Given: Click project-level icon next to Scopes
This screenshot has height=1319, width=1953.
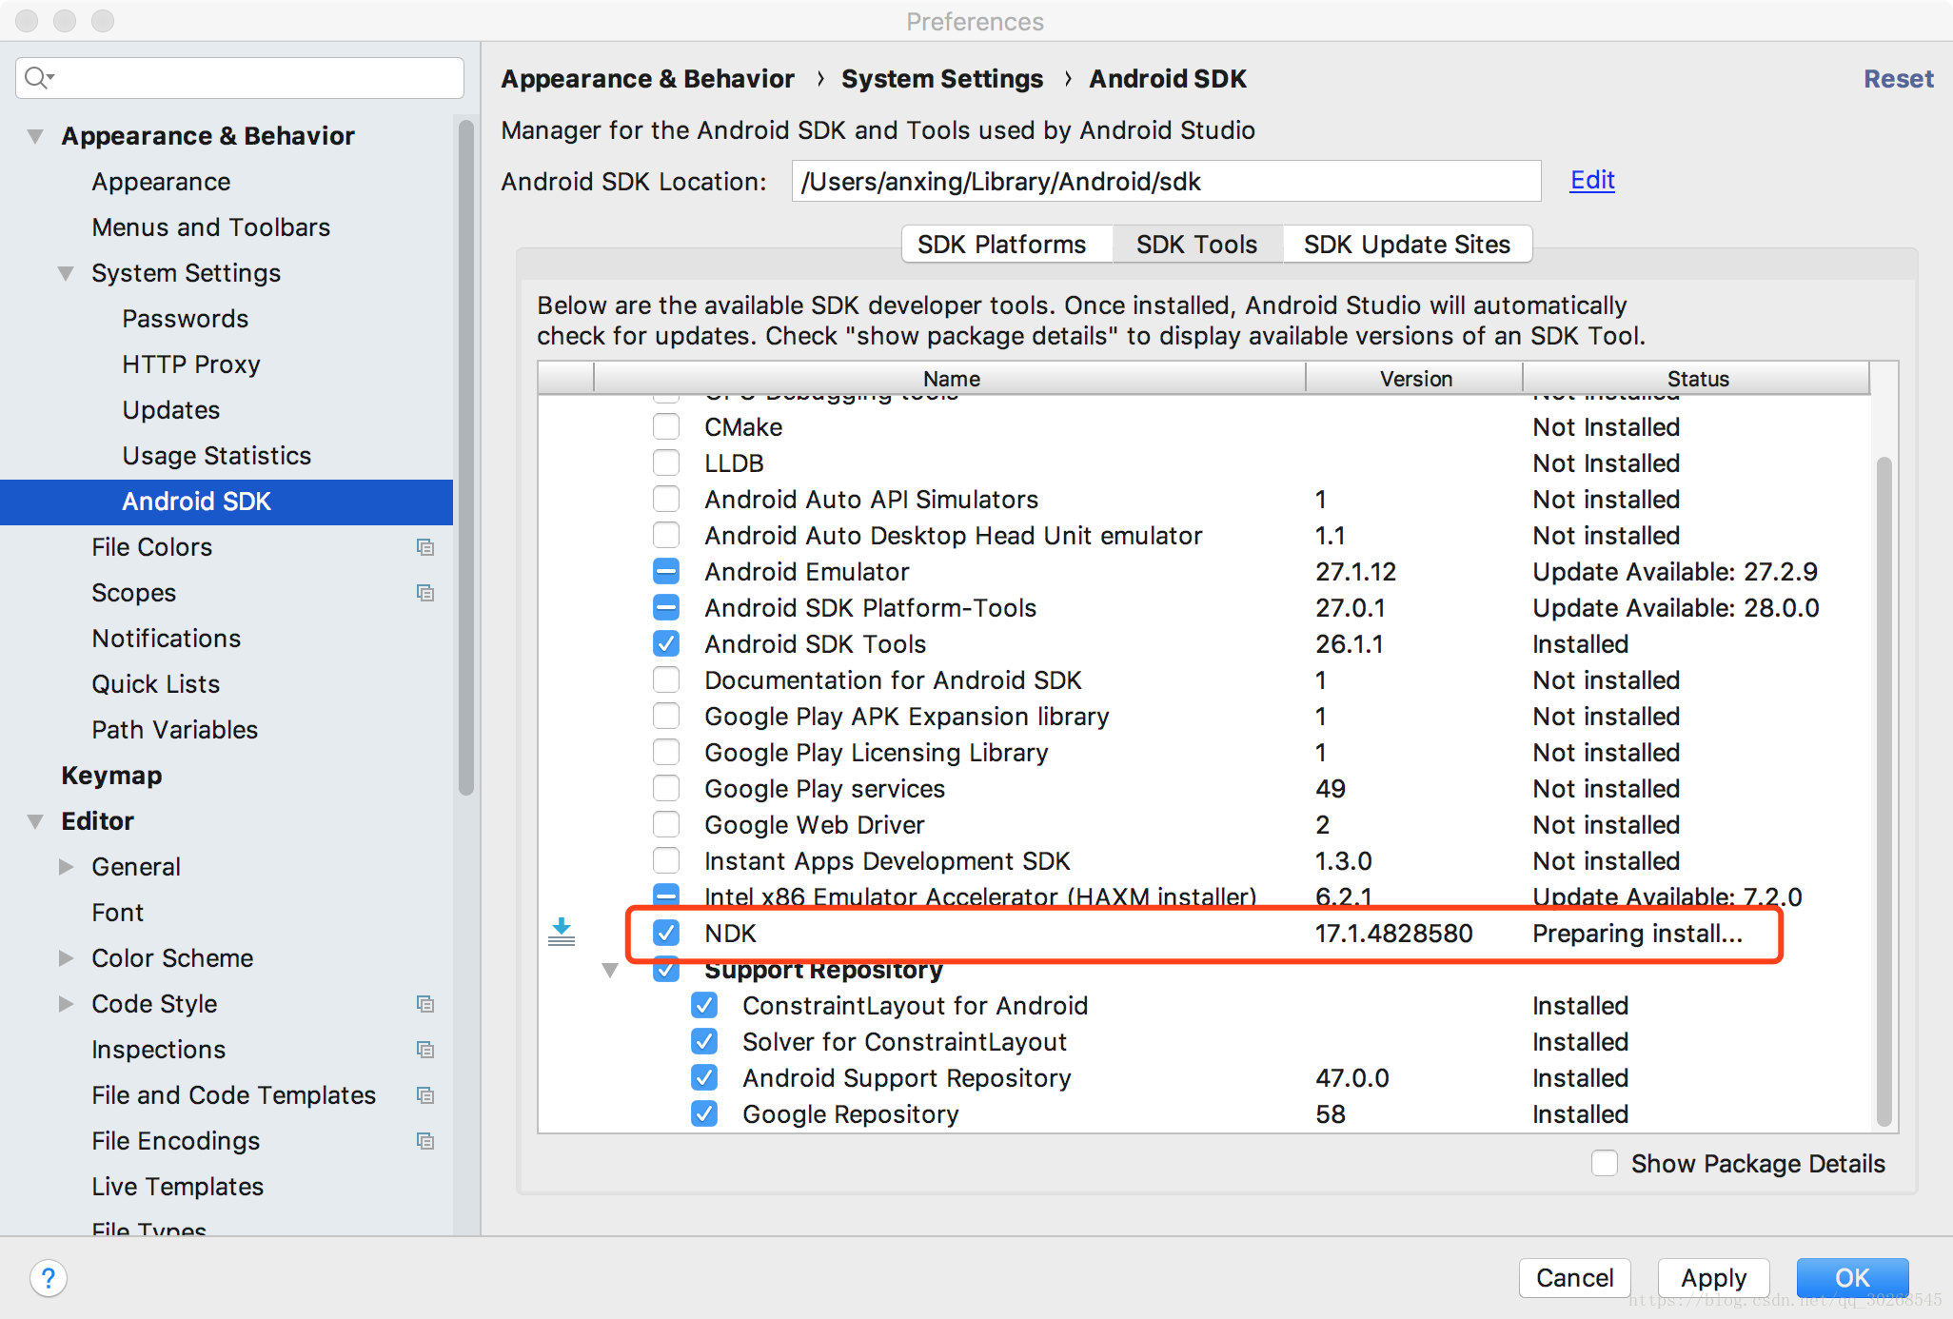Looking at the screenshot, I should 425,593.
